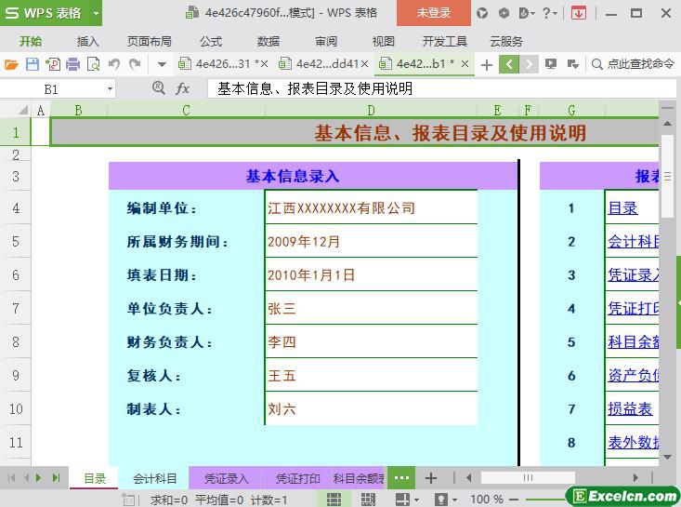The width and height of the screenshot is (681, 507).
Task: Open new document tab with plus icon
Action: tap(486, 64)
